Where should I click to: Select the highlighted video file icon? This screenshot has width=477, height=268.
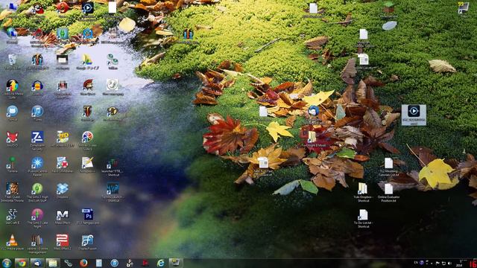point(414,115)
